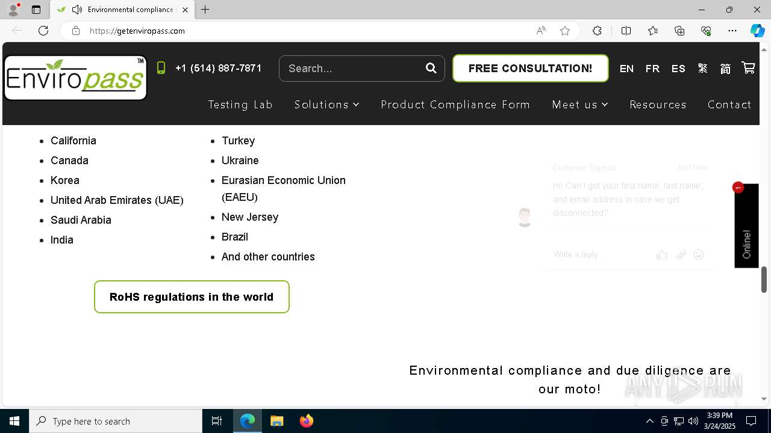Open the Product Compliance Form page
771x433 pixels.
[455, 105]
